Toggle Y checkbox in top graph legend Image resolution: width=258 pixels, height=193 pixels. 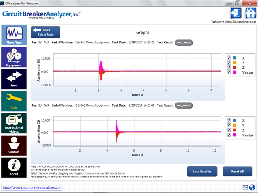(x=229, y=63)
